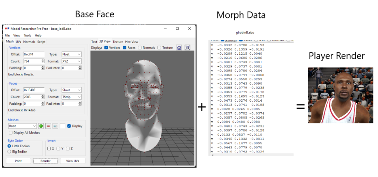Click the red remove mesh minus icon
The height and width of the screenshot is (177, 378).
click(48, 126)
